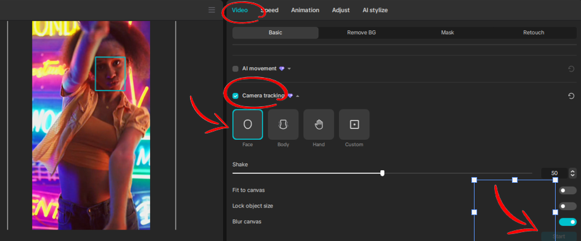
Task: Click the Start tracking button
Action: tap(559, 236)
